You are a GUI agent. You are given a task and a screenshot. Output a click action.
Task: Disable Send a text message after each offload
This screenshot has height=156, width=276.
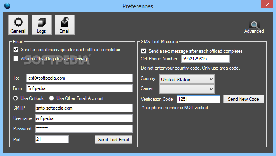144,51
